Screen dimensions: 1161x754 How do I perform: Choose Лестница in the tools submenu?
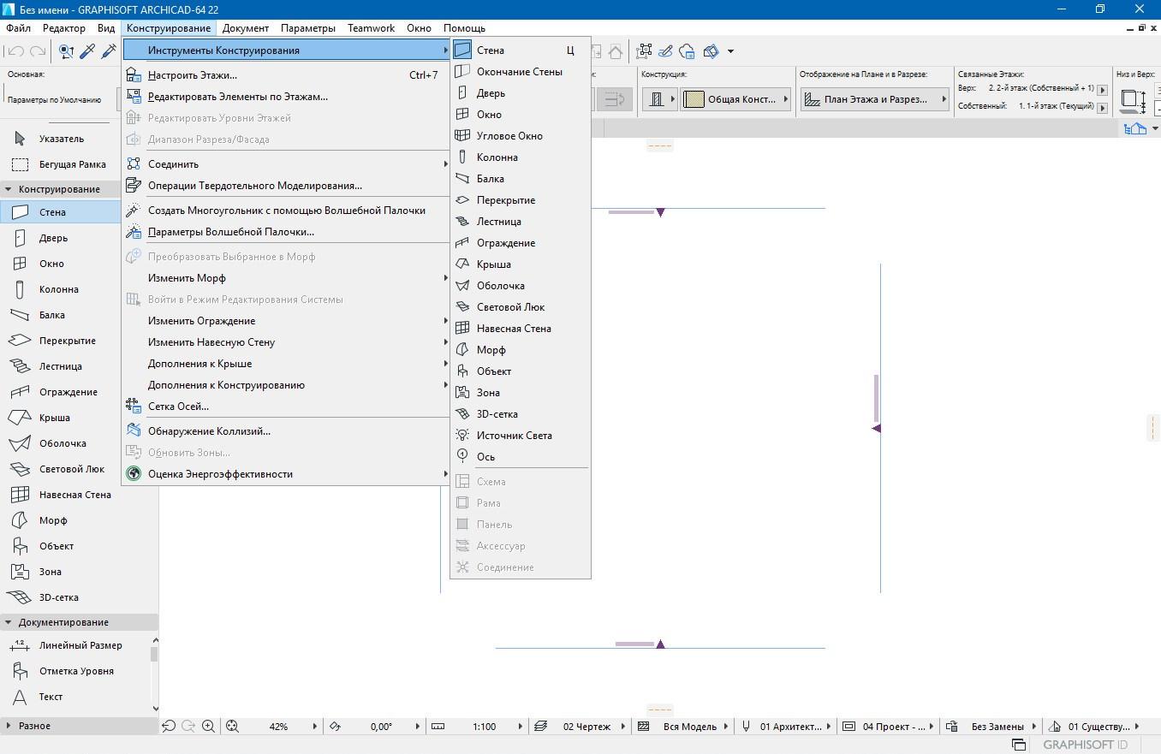(498, 222)
